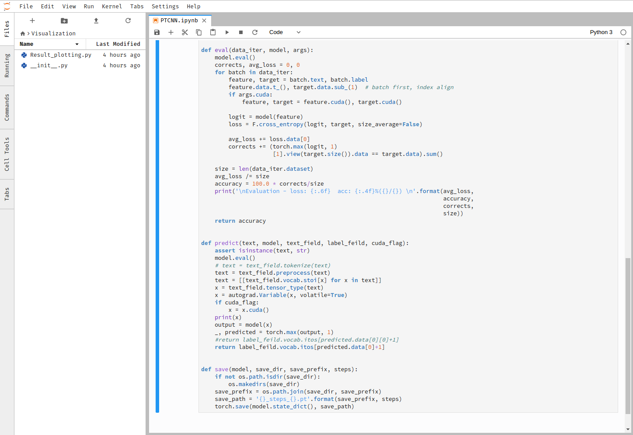Go to home folder icon in breadcrumb
The image size is (633, 435).
[23, 34]
